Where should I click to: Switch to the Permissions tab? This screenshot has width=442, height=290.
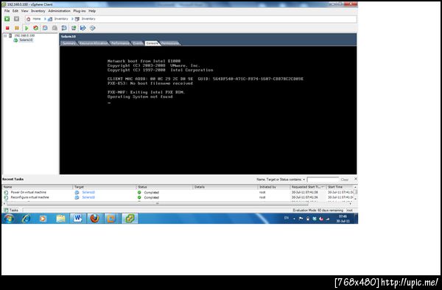click(170, 43)
